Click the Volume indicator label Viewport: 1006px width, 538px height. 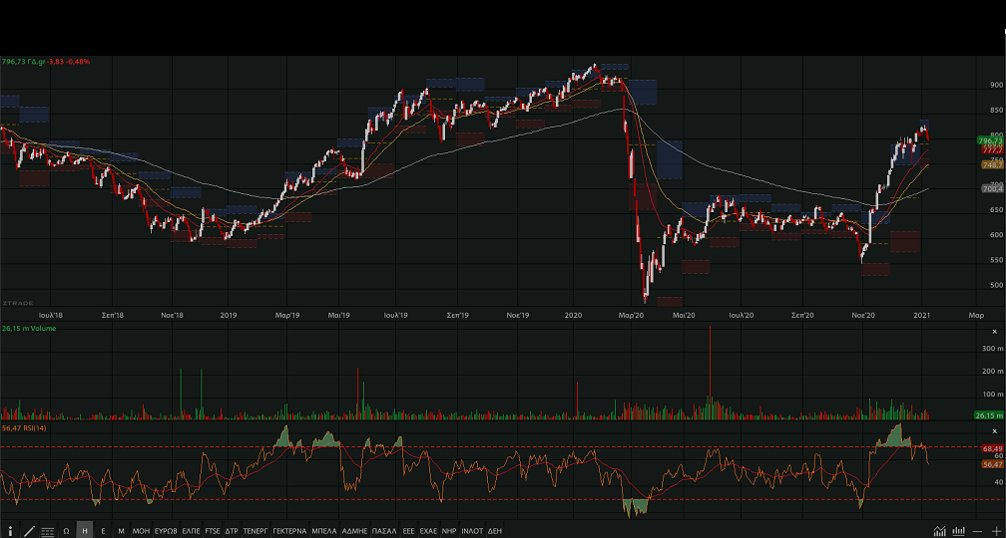[30, 329]
